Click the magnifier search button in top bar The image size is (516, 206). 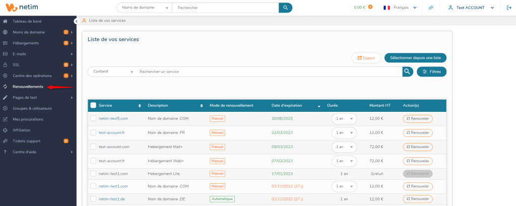click(285, 8)
